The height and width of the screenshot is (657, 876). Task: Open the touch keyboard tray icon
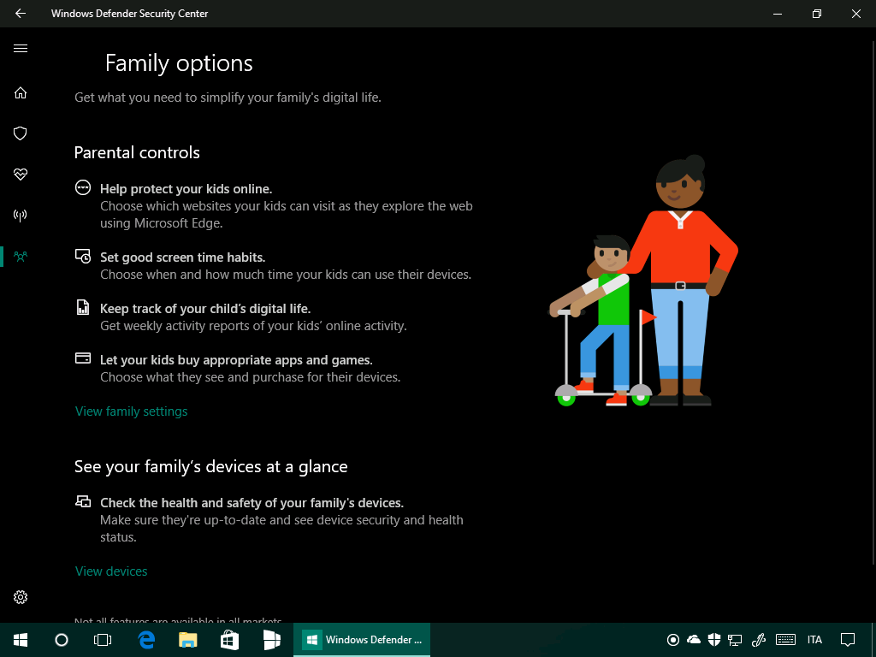pyautogui.click(x=786, y=640)
